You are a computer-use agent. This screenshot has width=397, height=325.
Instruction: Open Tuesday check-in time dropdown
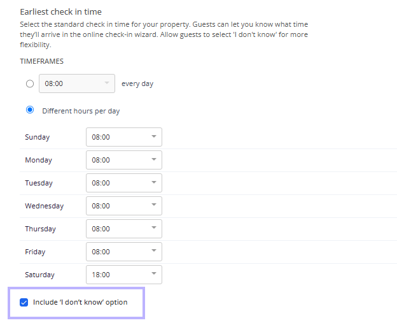click(x=124, y=183)
